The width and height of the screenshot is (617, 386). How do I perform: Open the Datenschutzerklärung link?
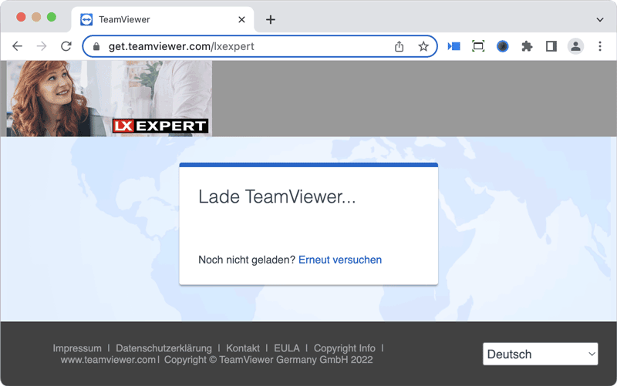pyautogui.click(x=164, y=348)
